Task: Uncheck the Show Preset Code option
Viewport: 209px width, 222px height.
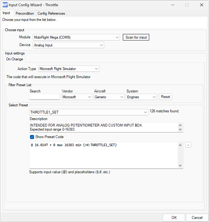Action: [x=32, y=137]
